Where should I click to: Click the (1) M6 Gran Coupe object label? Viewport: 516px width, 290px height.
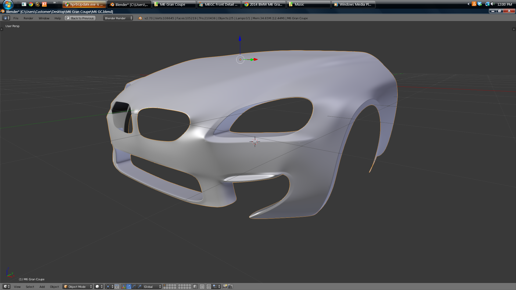32,279
